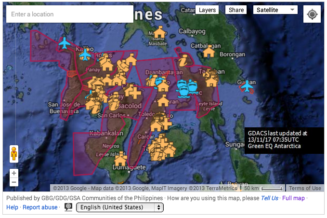Zoom out with the minus button
The width and height of the screenshot is (327, 218).
[x=14, y=182]
